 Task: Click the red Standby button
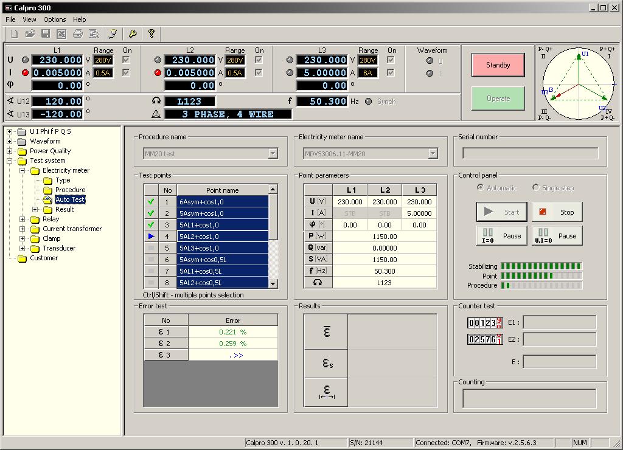[x=498, y=64]
